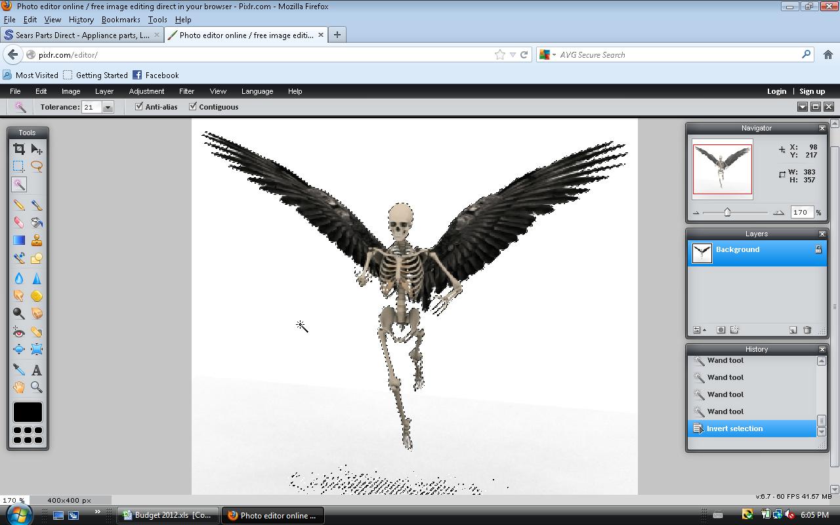Open the Filter menu
The width and height of the screenshot is (840, 525).
[186, 91]
